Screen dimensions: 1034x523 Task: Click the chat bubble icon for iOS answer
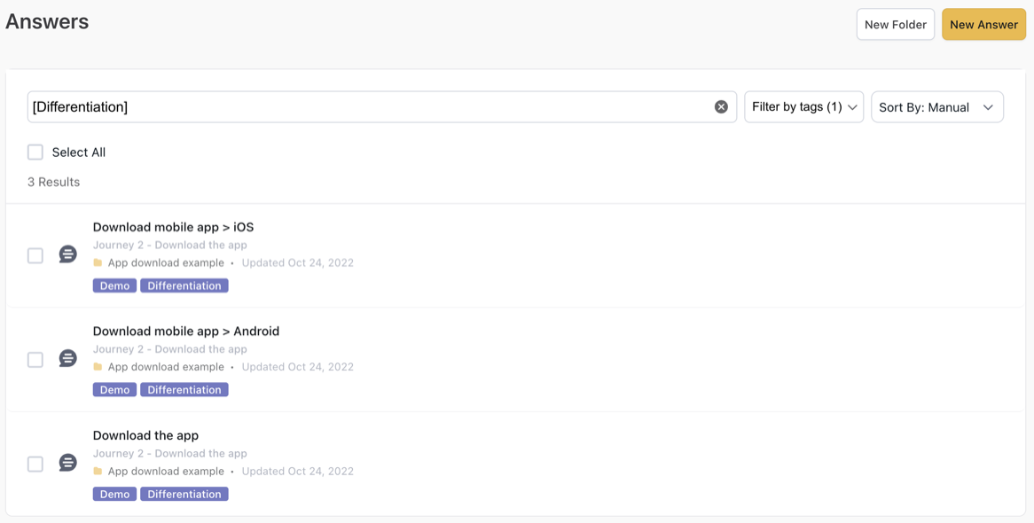coord(67,255)
